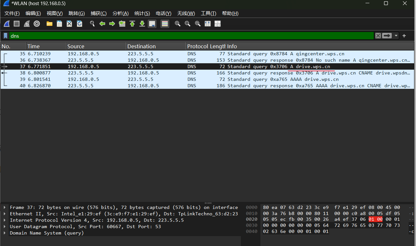This screenshot has width=416, height=246.
Task: Find a packet with the magnifier icon
Action: coord(92,24)
